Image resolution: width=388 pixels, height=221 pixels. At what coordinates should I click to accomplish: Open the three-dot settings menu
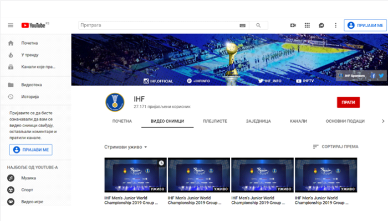(335, 25)
